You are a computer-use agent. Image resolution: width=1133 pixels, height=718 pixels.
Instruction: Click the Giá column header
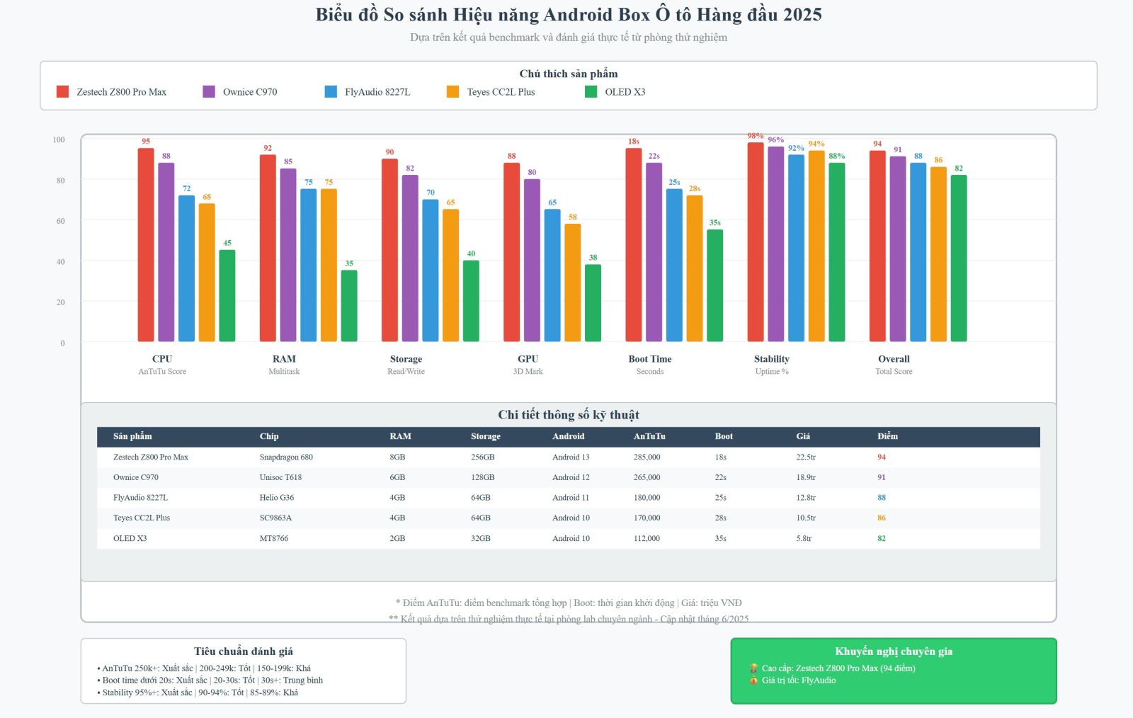(803, 436)
